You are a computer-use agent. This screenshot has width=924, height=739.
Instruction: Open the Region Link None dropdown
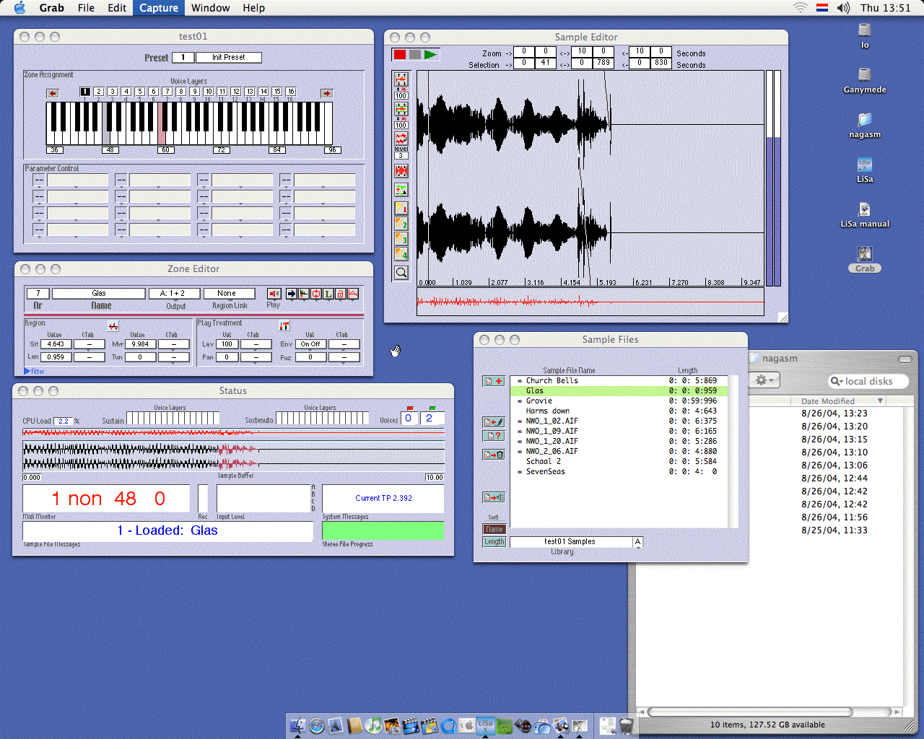pos(229,294)
